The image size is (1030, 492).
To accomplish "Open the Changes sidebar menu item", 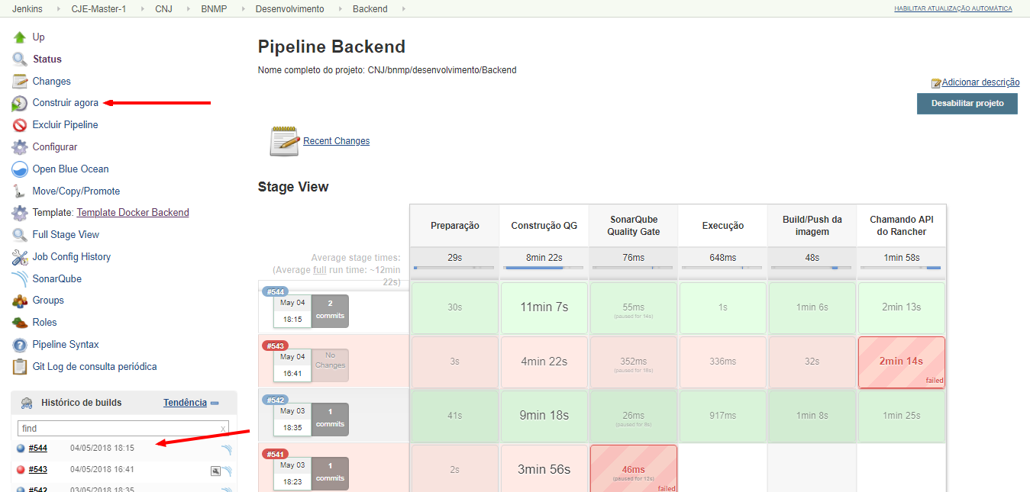I will [51, 82].
